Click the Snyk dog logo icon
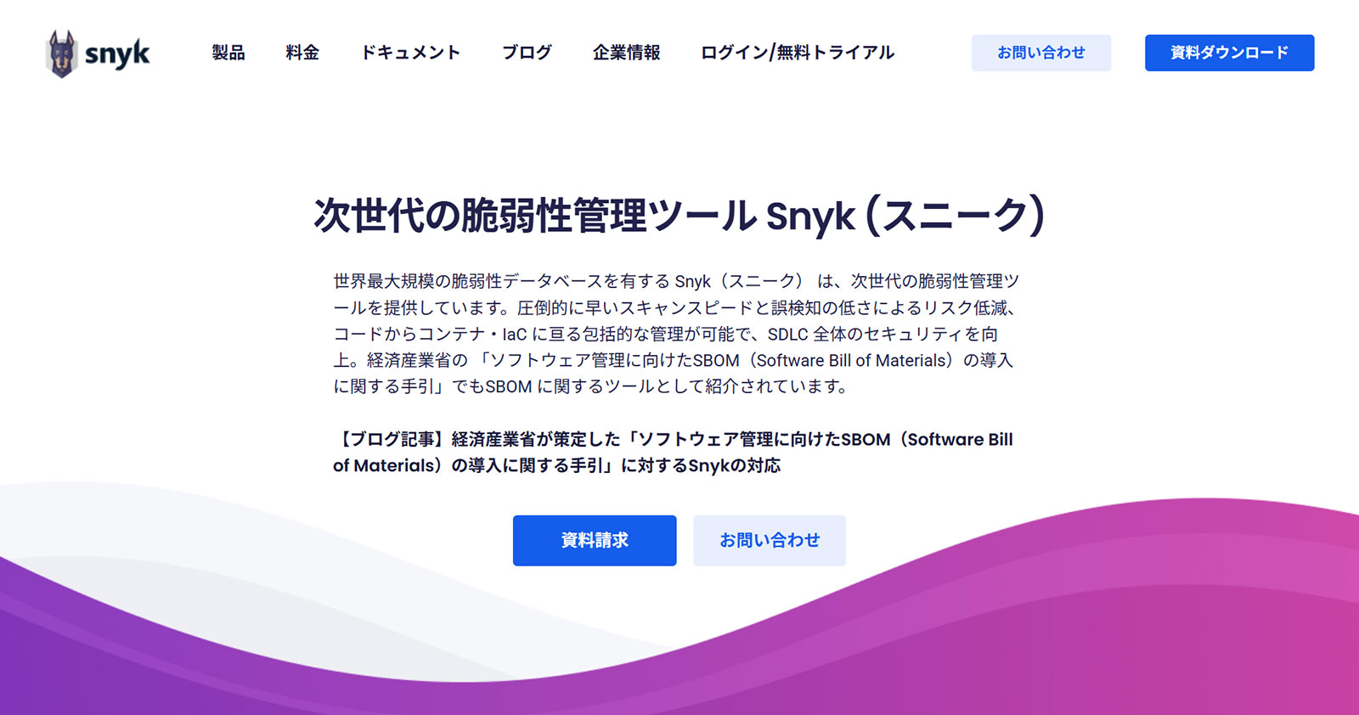 [x=61, y=53]
